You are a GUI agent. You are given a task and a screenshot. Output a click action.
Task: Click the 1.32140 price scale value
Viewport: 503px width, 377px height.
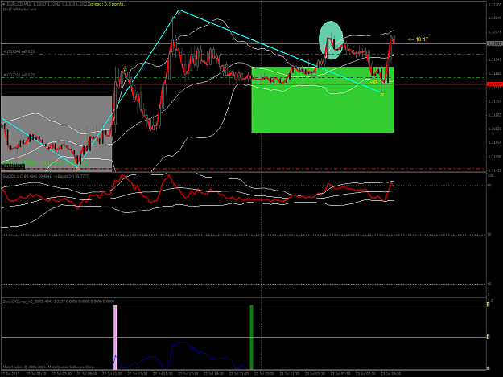(494, 18)
